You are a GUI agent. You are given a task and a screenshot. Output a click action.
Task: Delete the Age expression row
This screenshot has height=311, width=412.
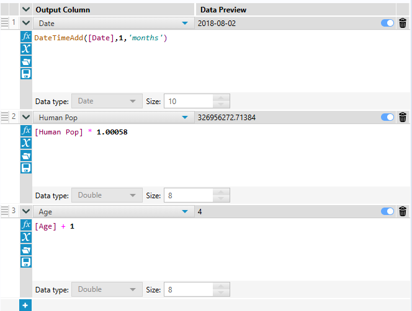pyautogui.click(x=403, y=211)
